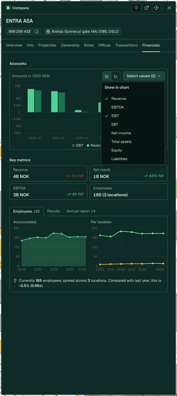Switch to line chart view
This screenshot has width=177, height=396.
116,76
